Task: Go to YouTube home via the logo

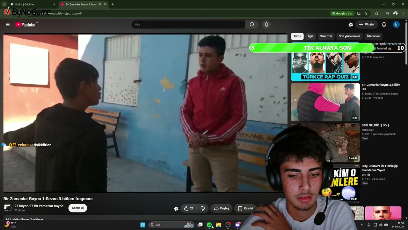Action: tap(25, 25)
